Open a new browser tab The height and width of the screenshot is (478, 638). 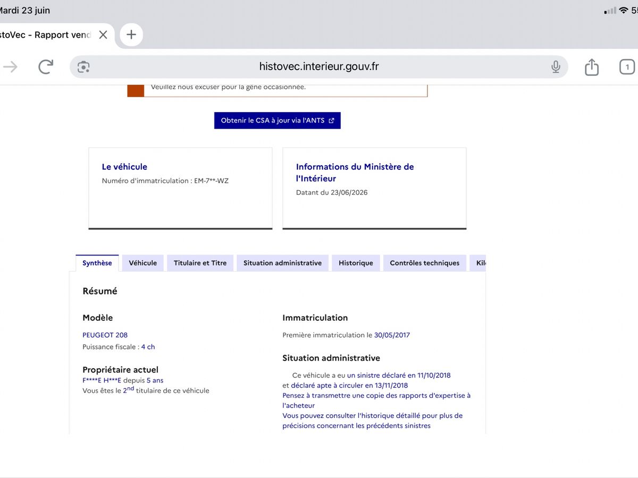click(x=131, y=35)
